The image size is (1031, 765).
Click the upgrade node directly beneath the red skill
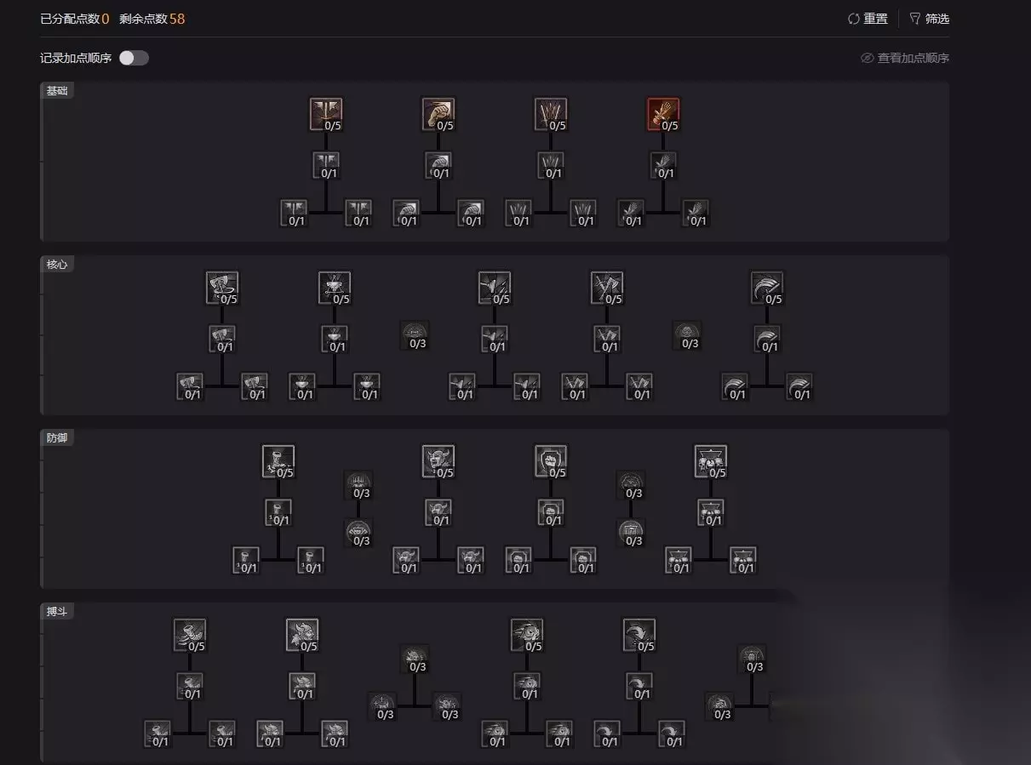[663, 165]
